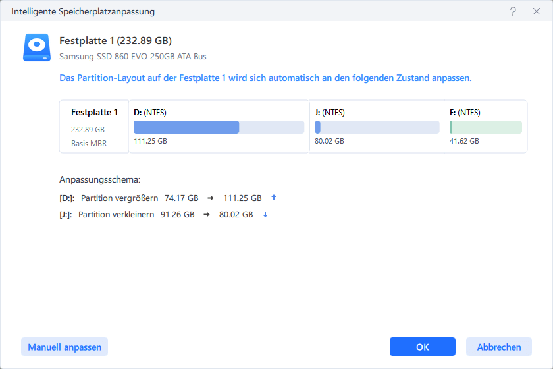Click the blue hard disk icon
Screen dimensions: 553x369
click(x=37, y=47)
